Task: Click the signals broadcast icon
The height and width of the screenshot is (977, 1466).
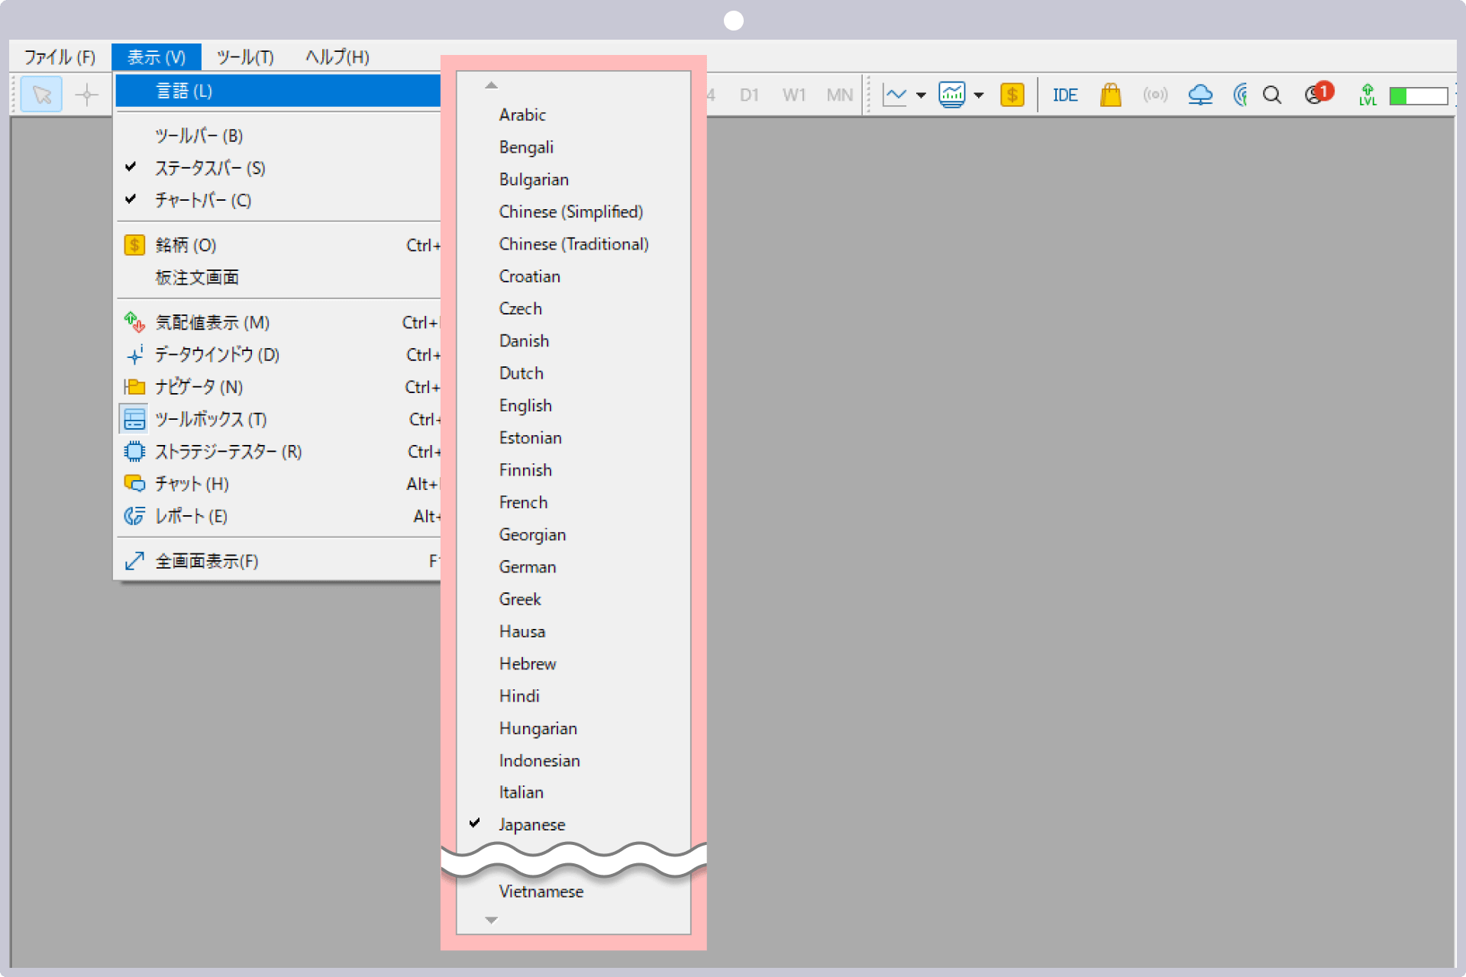Action: [1155, 95]
